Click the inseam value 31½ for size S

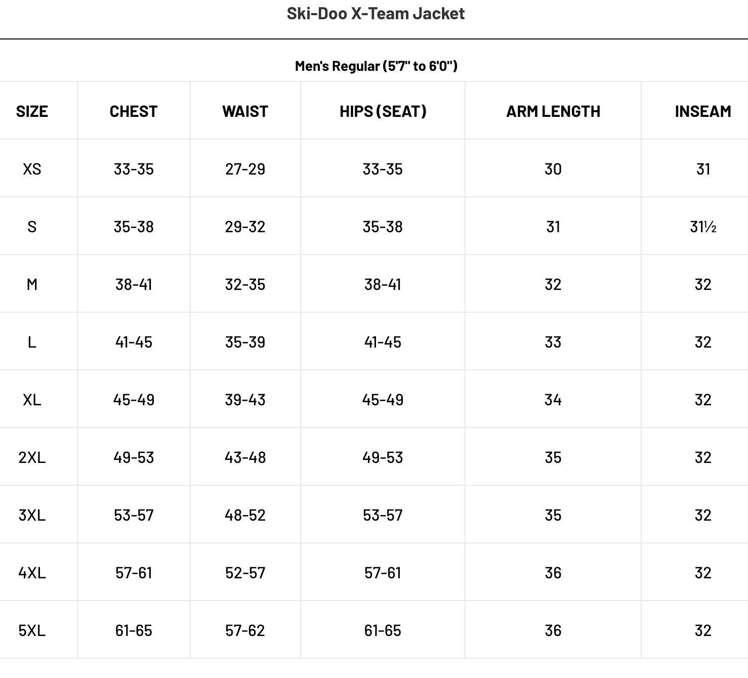[x=703, y=227]
